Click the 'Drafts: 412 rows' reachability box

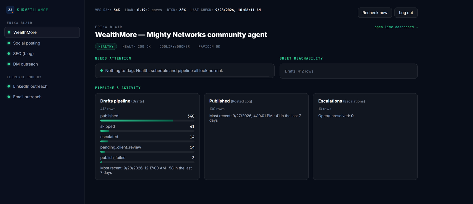click(x=349, y=71)
